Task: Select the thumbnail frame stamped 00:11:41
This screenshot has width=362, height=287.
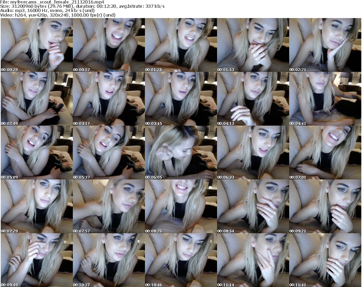Action: [325, 260]
